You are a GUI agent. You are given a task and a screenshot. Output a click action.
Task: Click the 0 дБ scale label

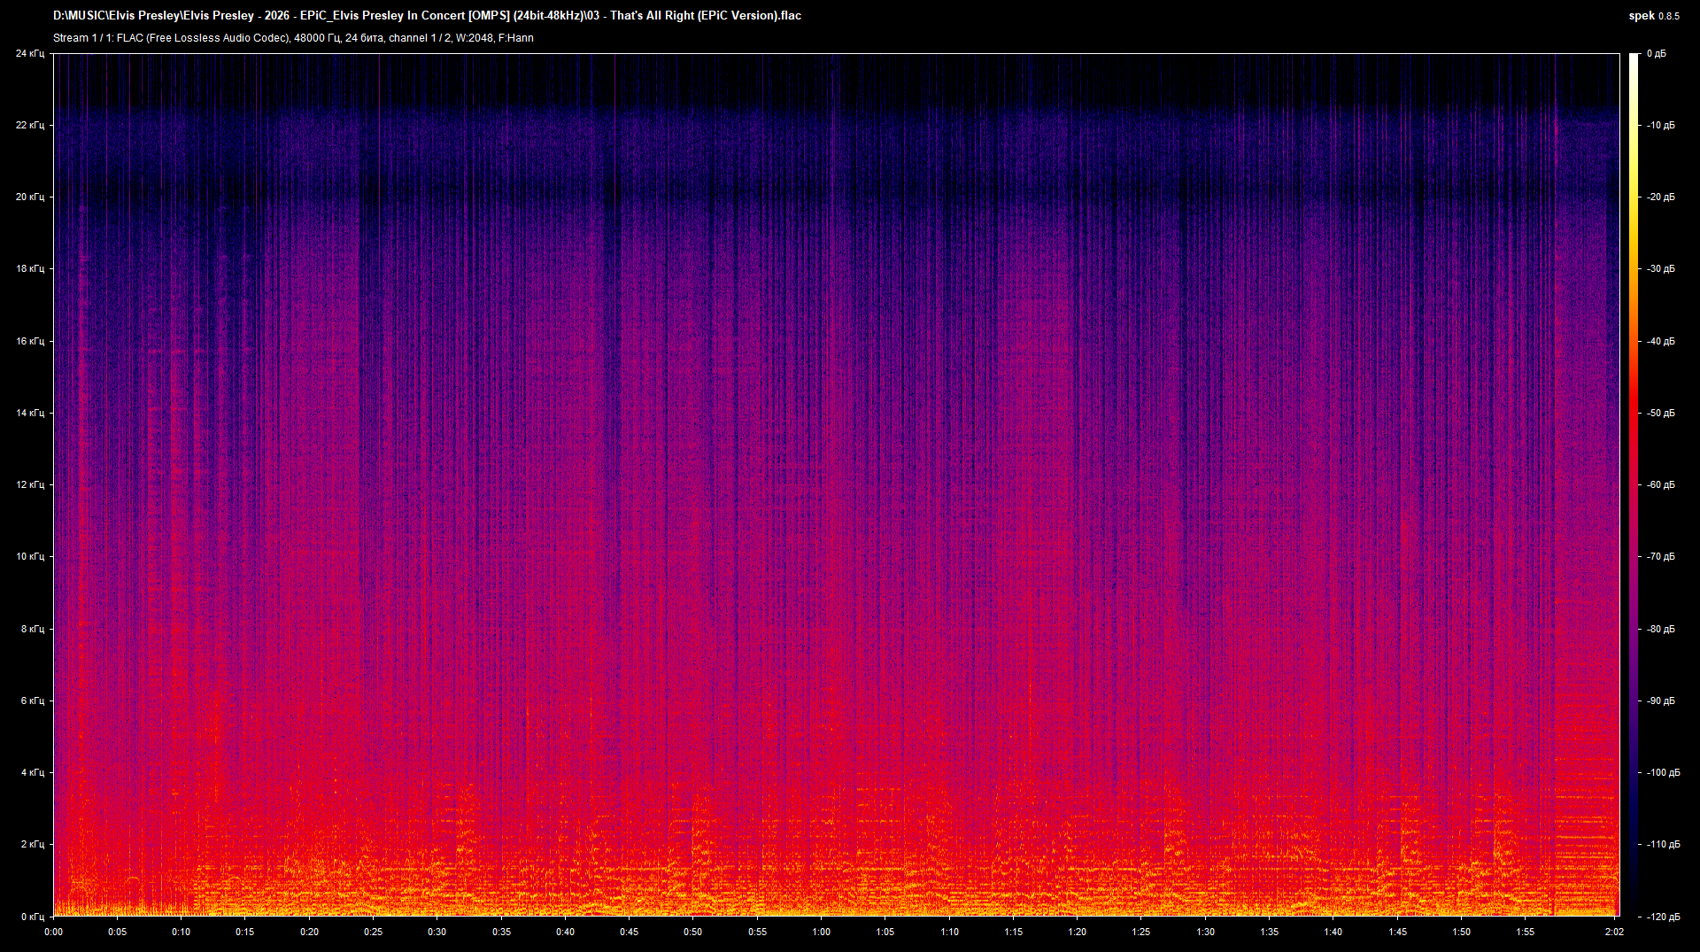click(x=1656, y=54)
